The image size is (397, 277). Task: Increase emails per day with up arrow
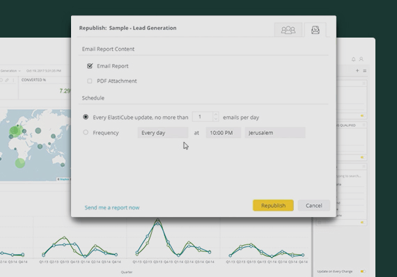click(216, 114)
